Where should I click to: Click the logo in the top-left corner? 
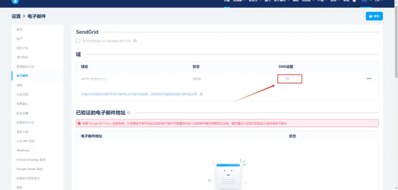[x=16, y=1]
